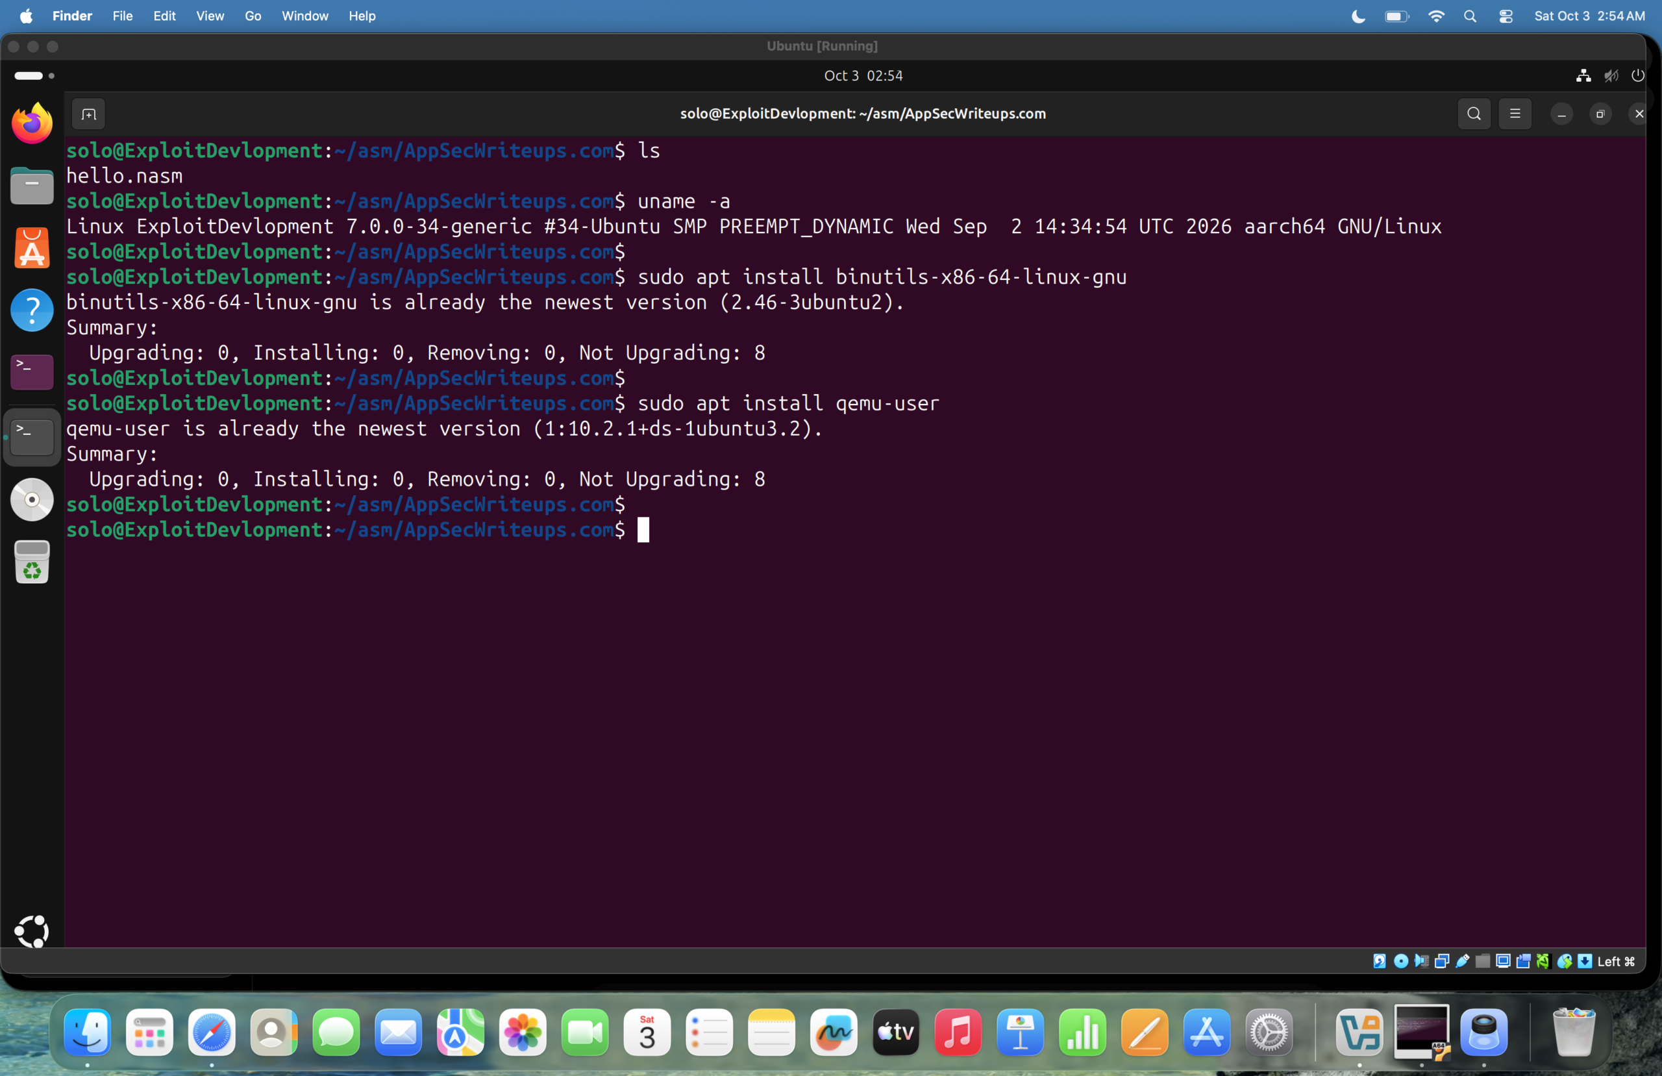Image resolution: width=1662 pixels, height=1076 pixels.
Task: Open the Finder menu
Action: [x=72, y=16]
